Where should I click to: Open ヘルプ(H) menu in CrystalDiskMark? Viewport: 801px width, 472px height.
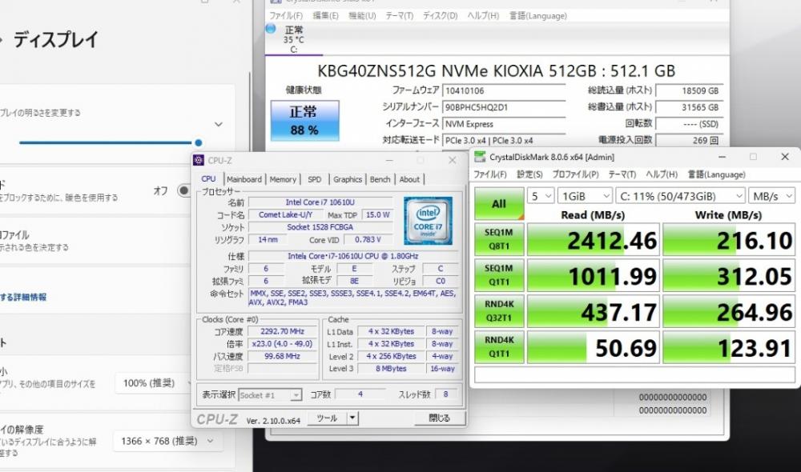point(662,174)
